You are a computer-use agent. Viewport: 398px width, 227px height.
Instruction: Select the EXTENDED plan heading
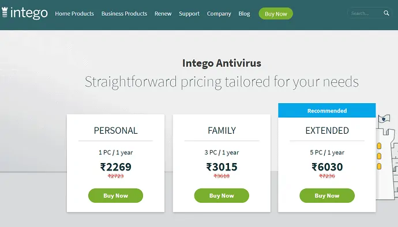pyautogui.click(x=327, y=131)
